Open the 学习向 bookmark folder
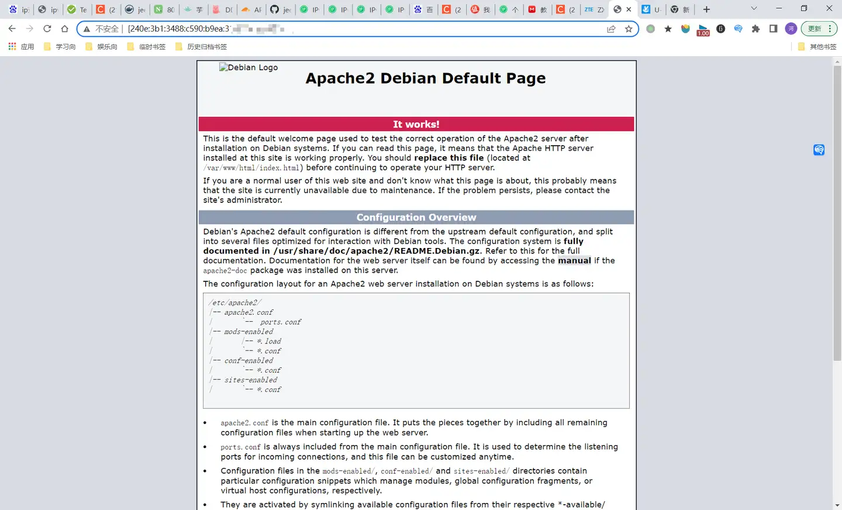Viewport: 842px width, 510px height. pyautogui.click(x=60, y=47)
